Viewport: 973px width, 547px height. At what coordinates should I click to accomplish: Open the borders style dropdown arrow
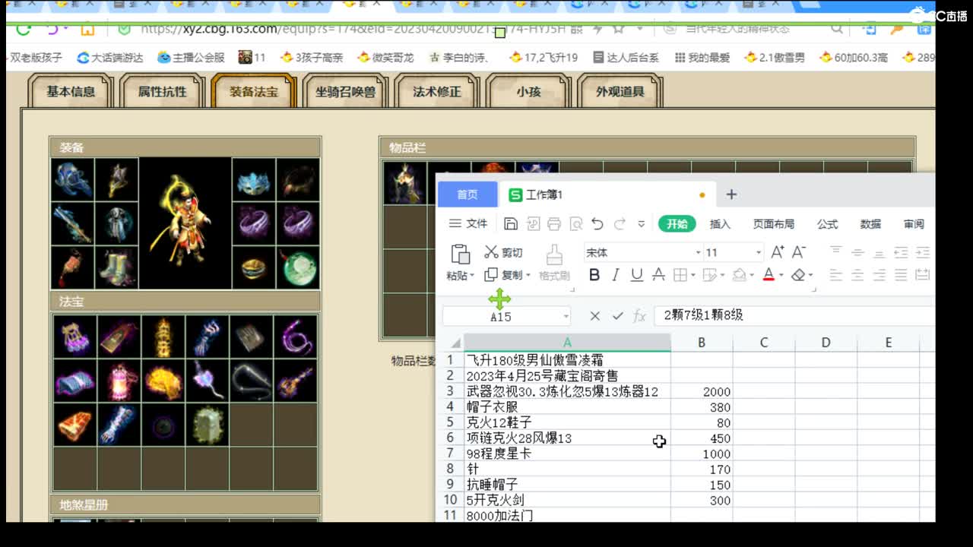click(x=693, y=275)
